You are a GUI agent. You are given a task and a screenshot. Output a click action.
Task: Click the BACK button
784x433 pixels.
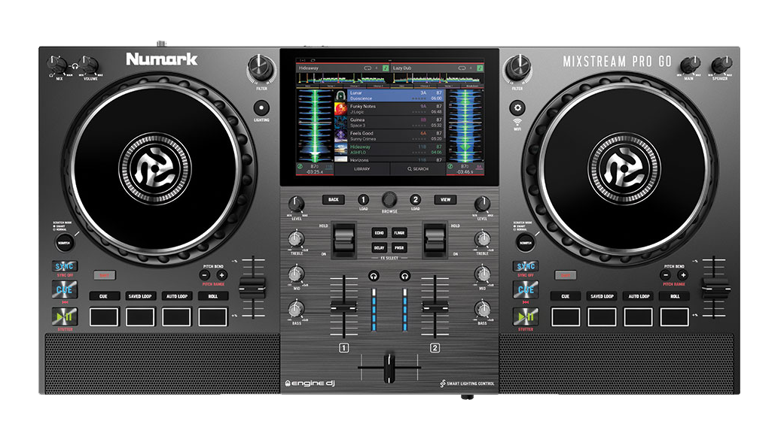tap(334, 199)
